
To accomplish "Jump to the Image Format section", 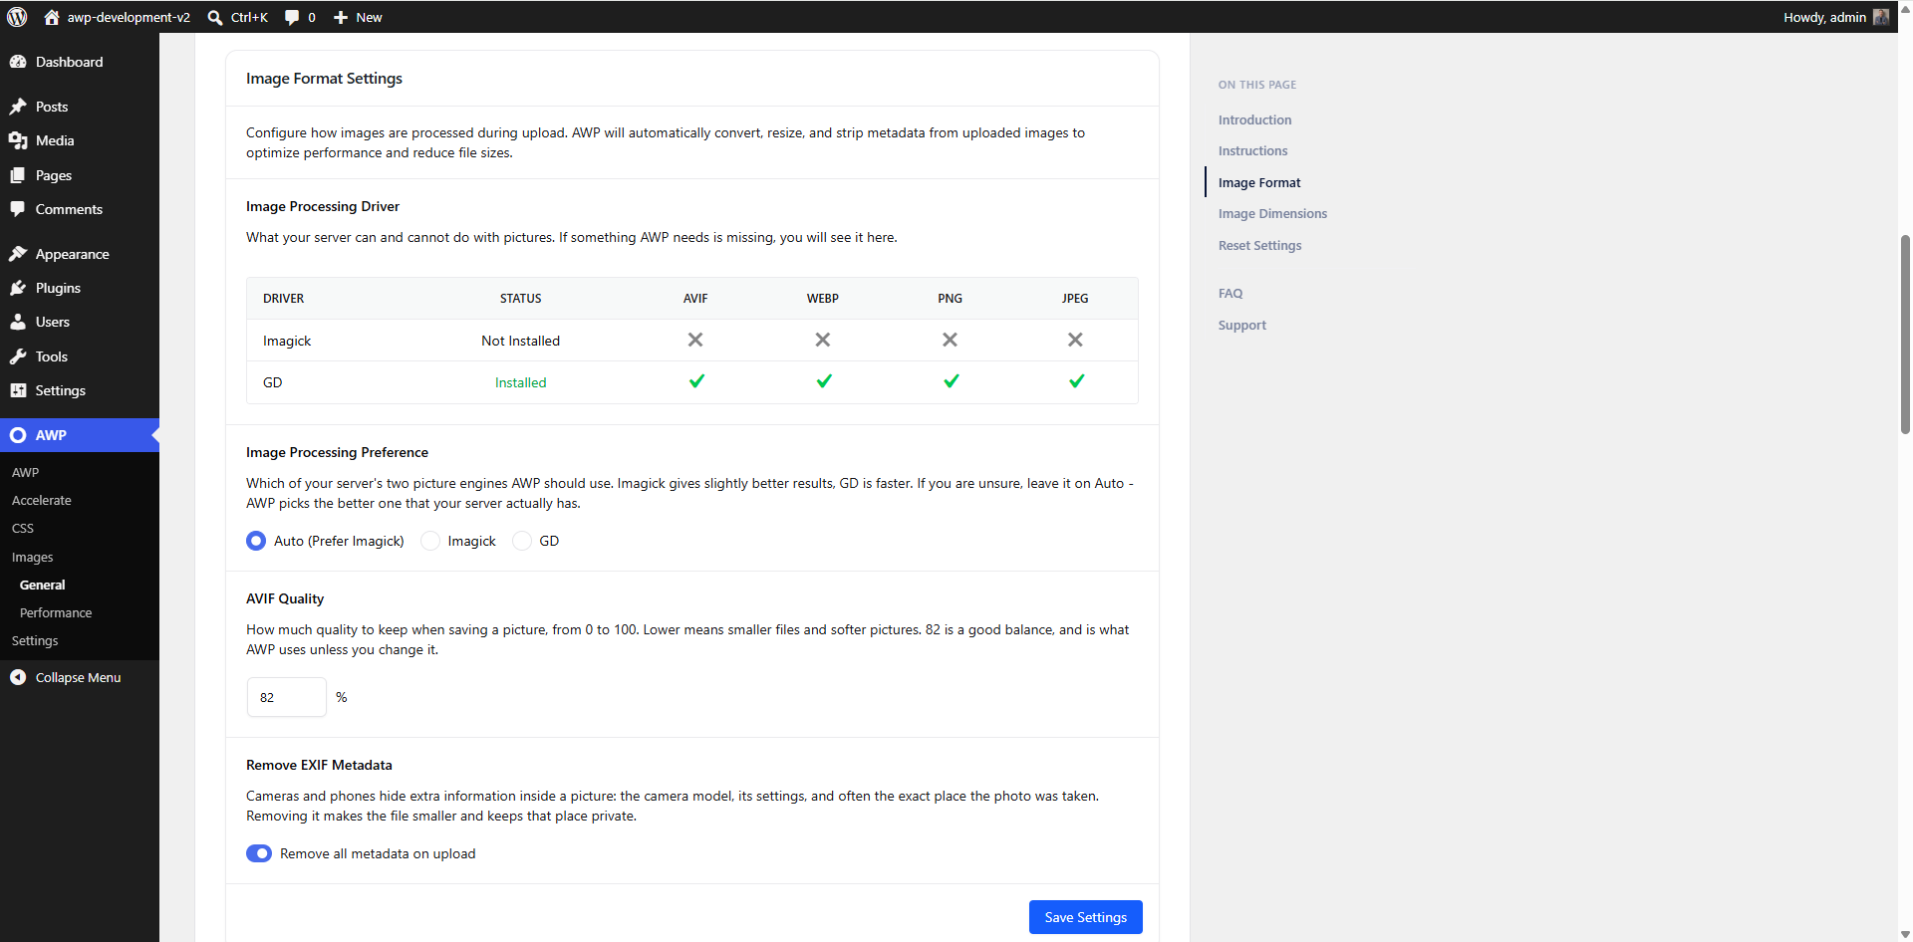I will point(1259,182).
